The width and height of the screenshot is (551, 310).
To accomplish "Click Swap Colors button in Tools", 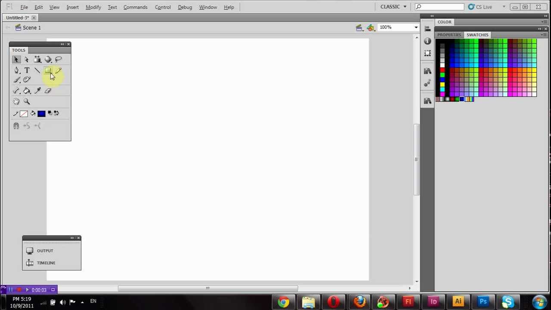I will point(56,113).
